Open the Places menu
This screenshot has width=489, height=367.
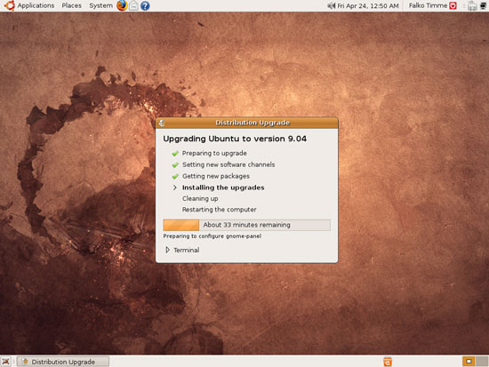tap(71, 5)
